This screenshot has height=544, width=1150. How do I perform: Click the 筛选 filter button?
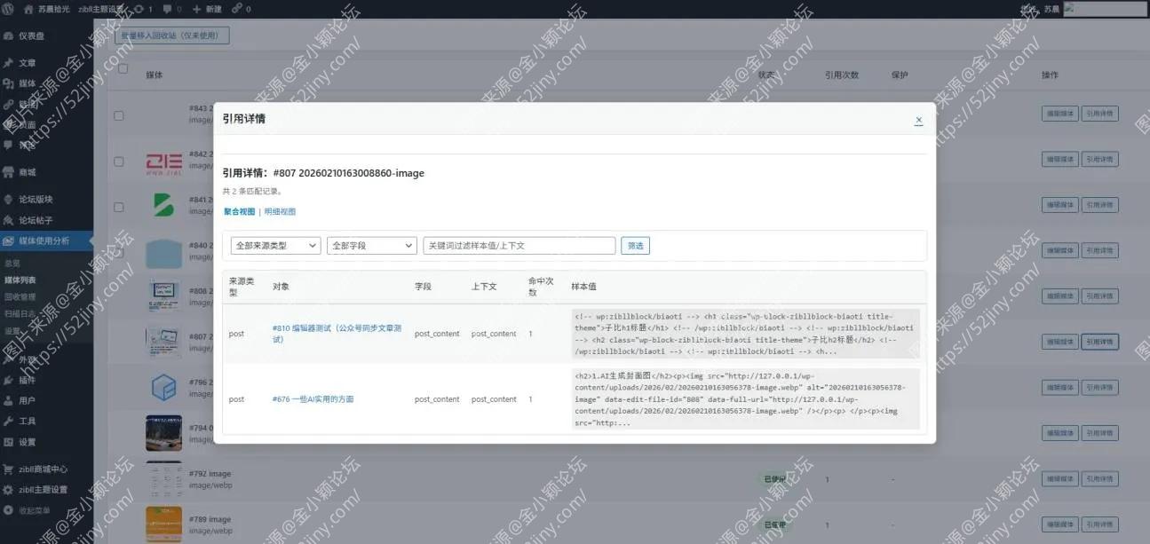pos(635,246)
